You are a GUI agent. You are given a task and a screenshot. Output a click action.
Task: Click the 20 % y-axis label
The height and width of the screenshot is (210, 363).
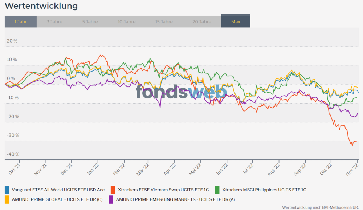[12, 41]
